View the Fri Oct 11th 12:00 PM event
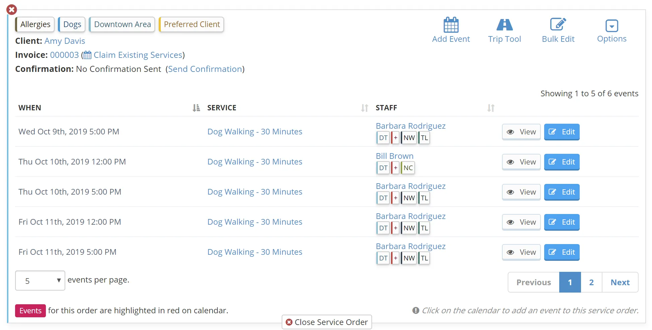The height and width of the screenshot is (330, 652). click(521, 222)
